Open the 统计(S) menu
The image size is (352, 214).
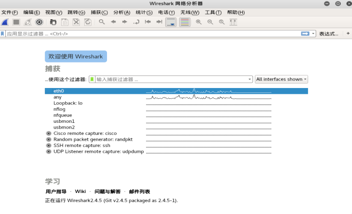click(x=144, y=13)
